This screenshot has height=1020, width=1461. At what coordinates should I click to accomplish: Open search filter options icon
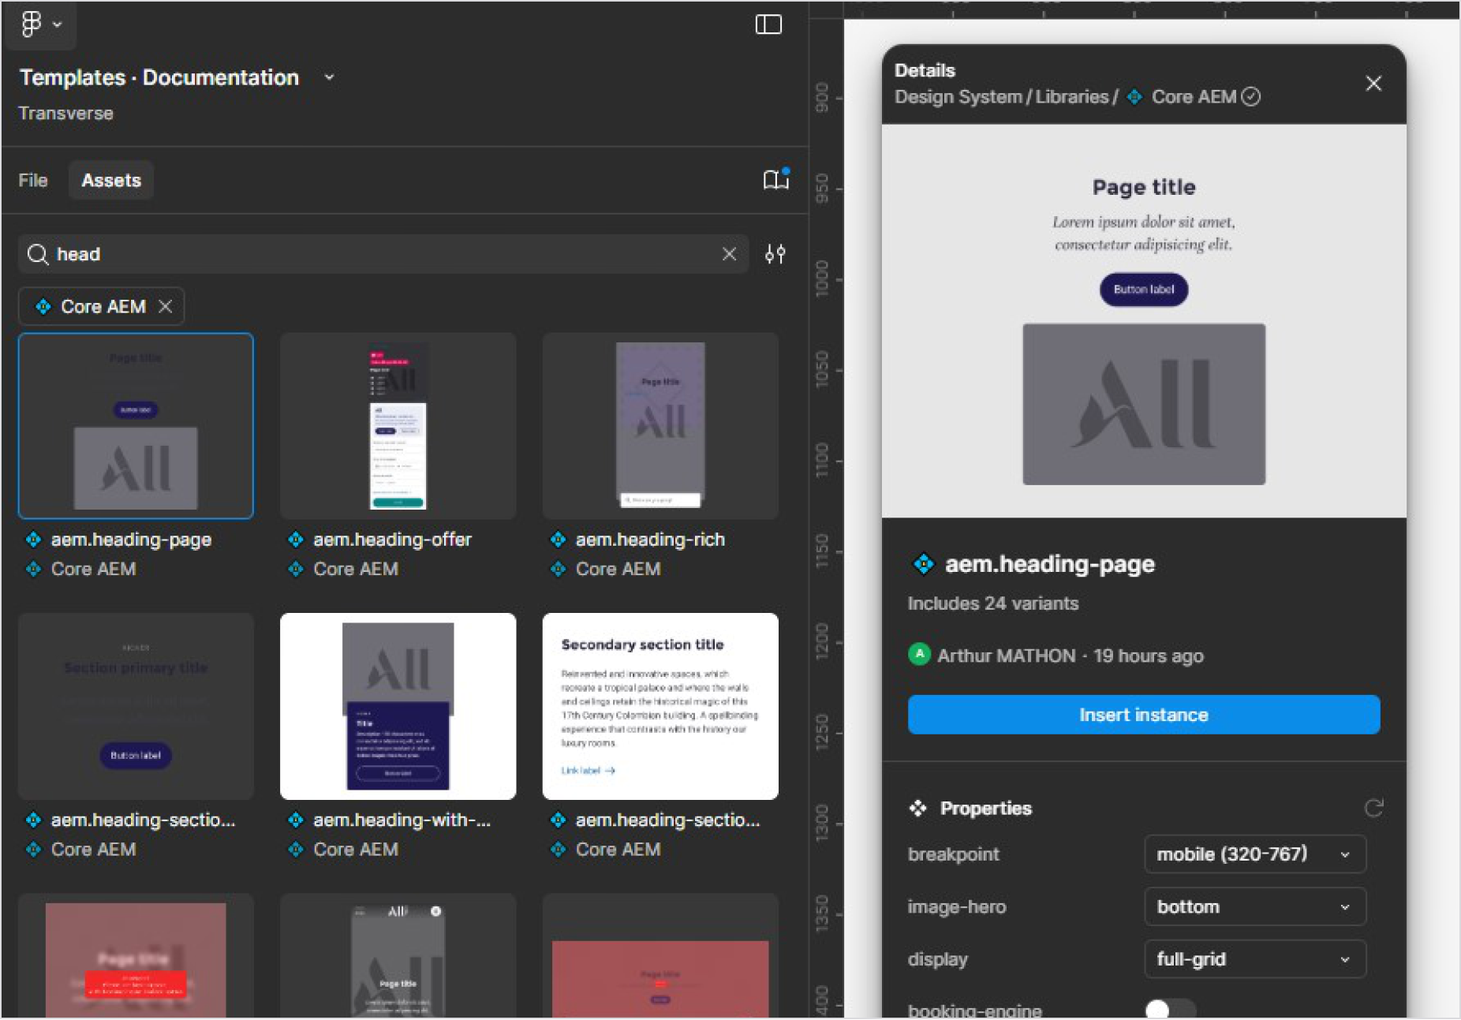click(775, 253)
